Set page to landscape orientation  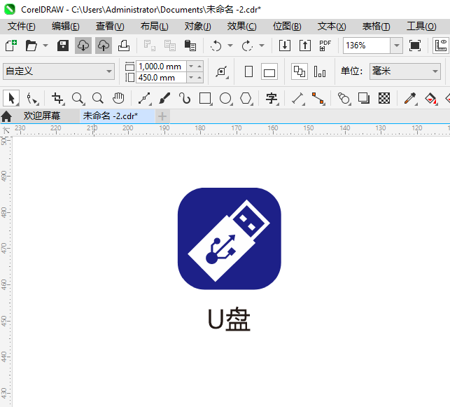269,71
